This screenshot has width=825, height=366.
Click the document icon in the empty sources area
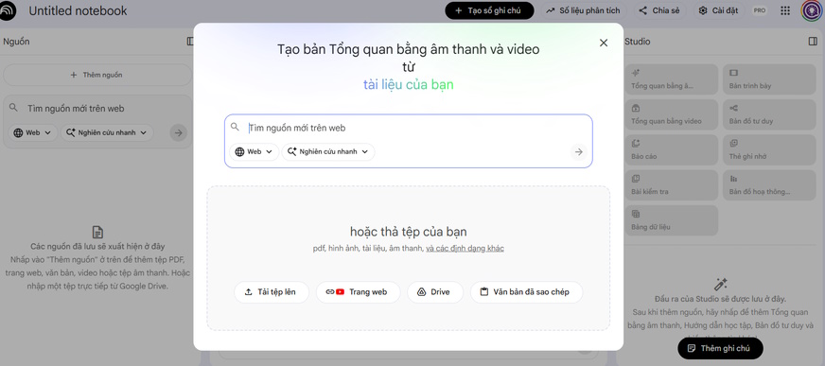click(x=97, y=232)
